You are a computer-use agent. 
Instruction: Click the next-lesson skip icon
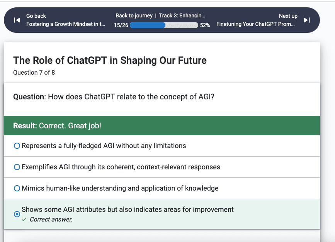pos(307,20)
